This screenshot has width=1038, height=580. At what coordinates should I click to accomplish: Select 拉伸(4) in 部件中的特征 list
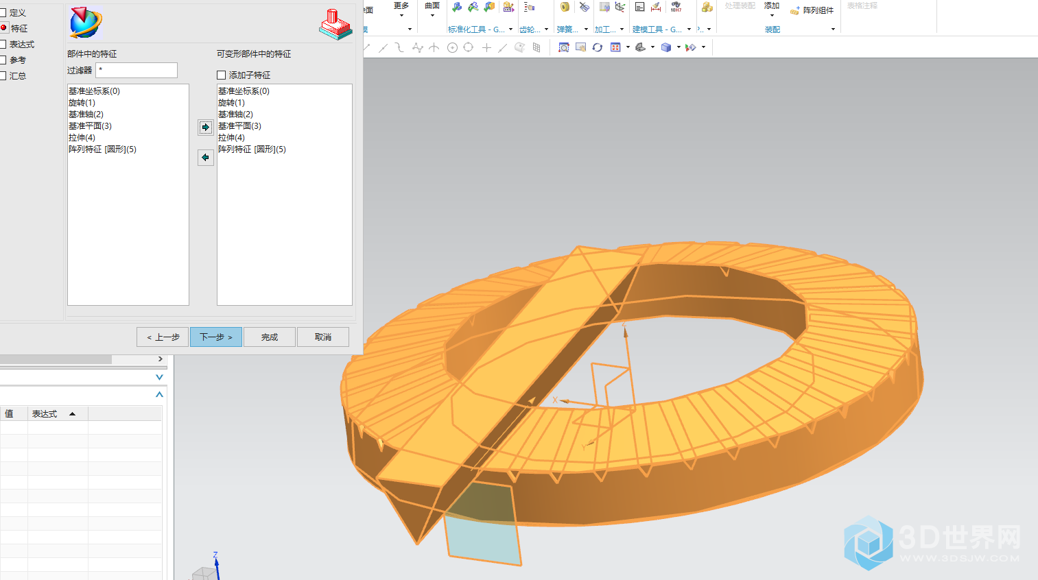click(82, 137)
